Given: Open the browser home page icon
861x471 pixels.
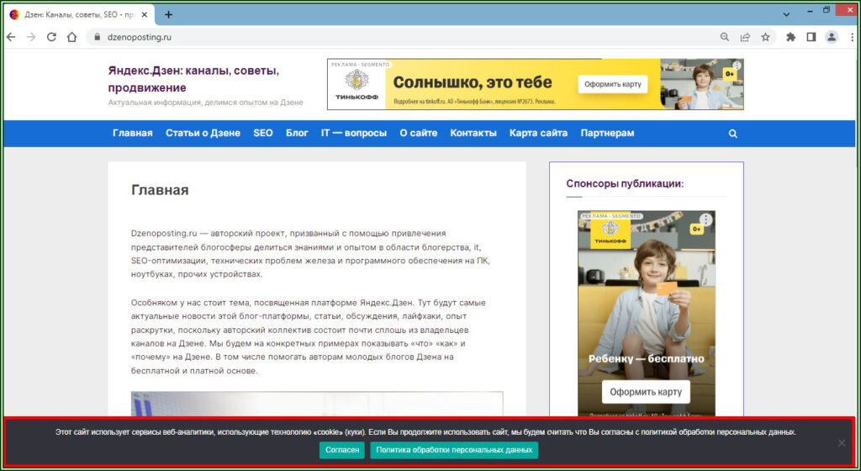Looking at the screenshot, I should [72, 37].
